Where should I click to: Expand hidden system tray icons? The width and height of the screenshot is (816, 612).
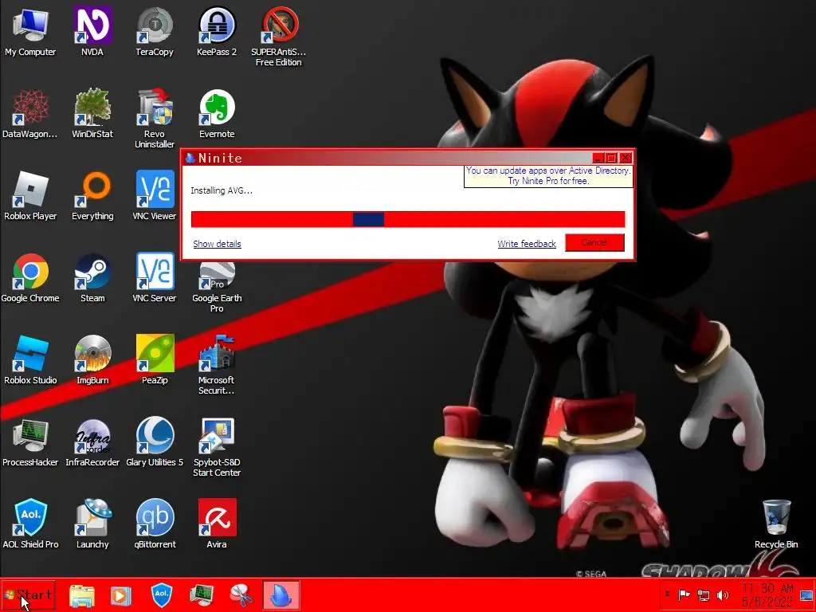point(668,594)
